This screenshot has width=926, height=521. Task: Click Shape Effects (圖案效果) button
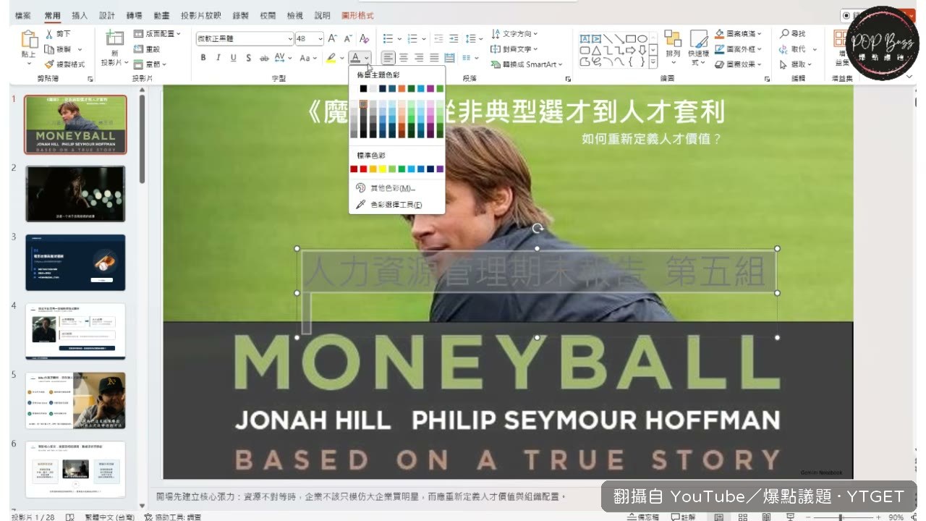739,64
